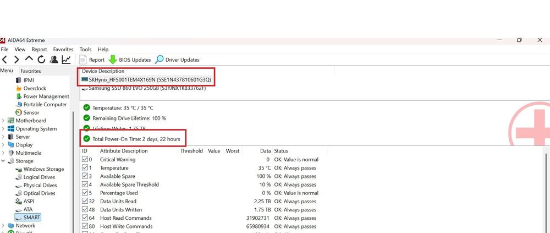Open the Report menu

click(x=39, y=50)
